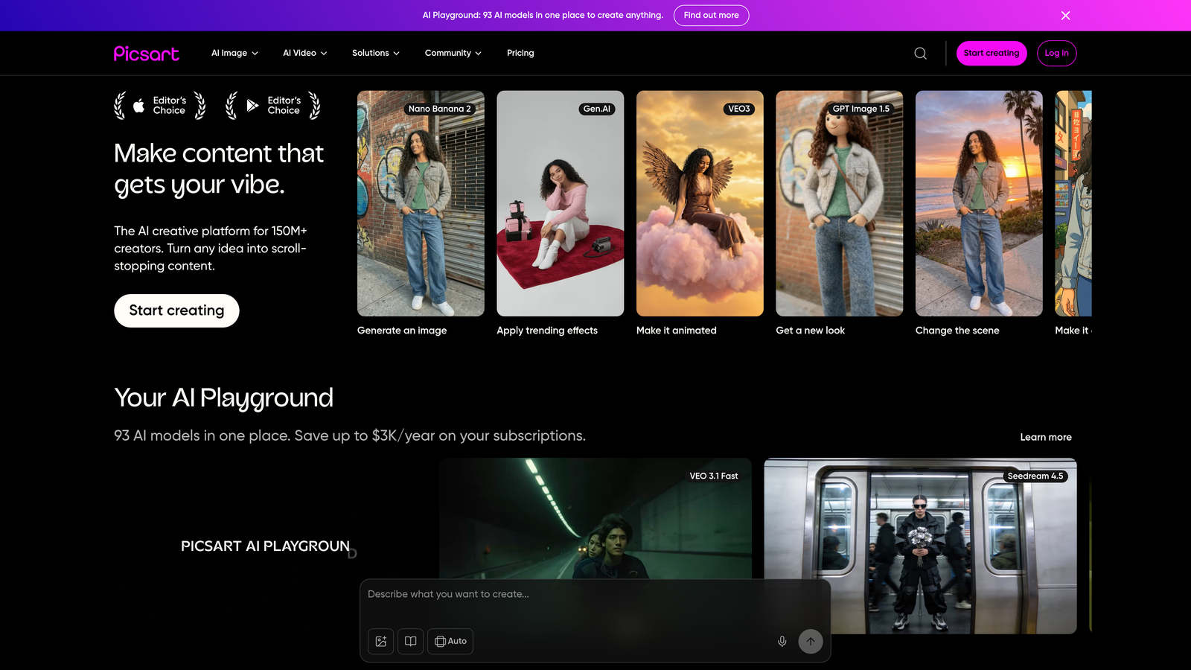Image resolution: width=1191 pixels, height=670 pixels.
Task: Open the Auto model selector
Action: point(450,641)
